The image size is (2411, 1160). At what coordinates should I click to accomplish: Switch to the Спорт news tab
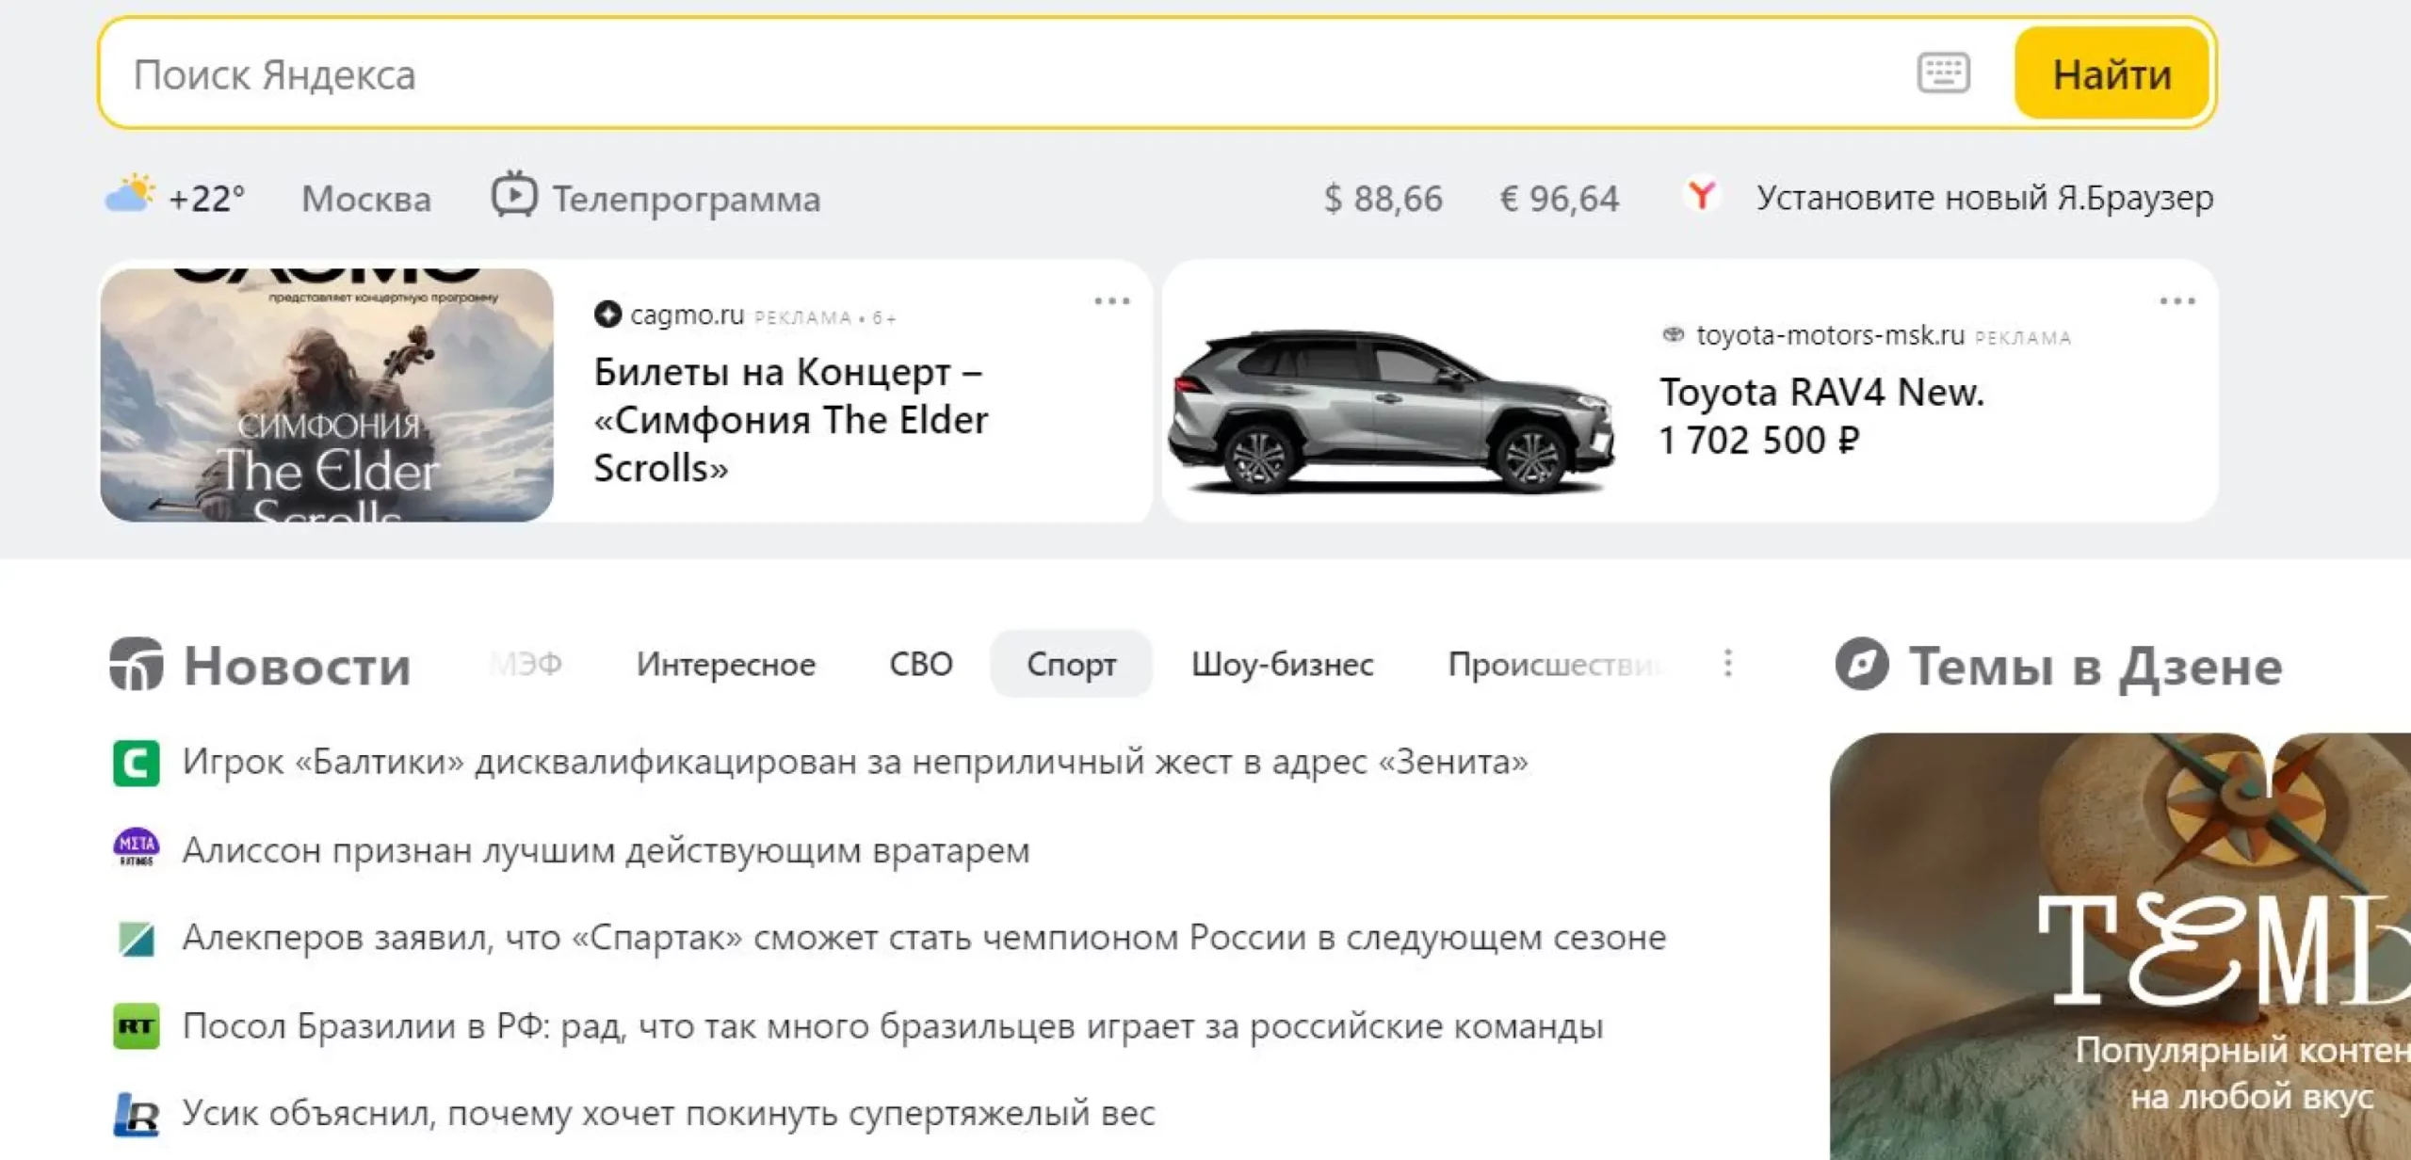(x=1071, y=664)
